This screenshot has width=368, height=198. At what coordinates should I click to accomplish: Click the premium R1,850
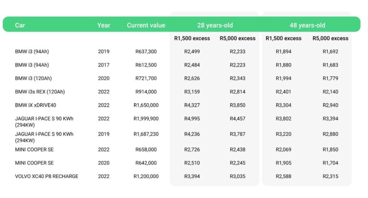point(330,149)
